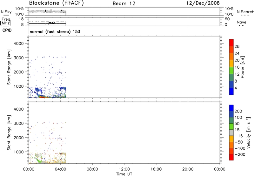Viewport: 254px width, 176px height.
Task: Click the velocity panel 'Slant Range [km]' label
Action: [9, 133]
